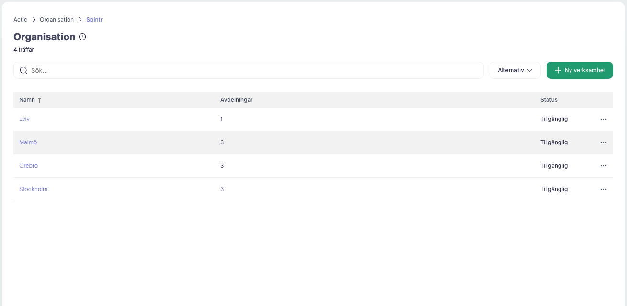
Task: Toggle the sort arrow next to Namn
Action: (40, 100)
